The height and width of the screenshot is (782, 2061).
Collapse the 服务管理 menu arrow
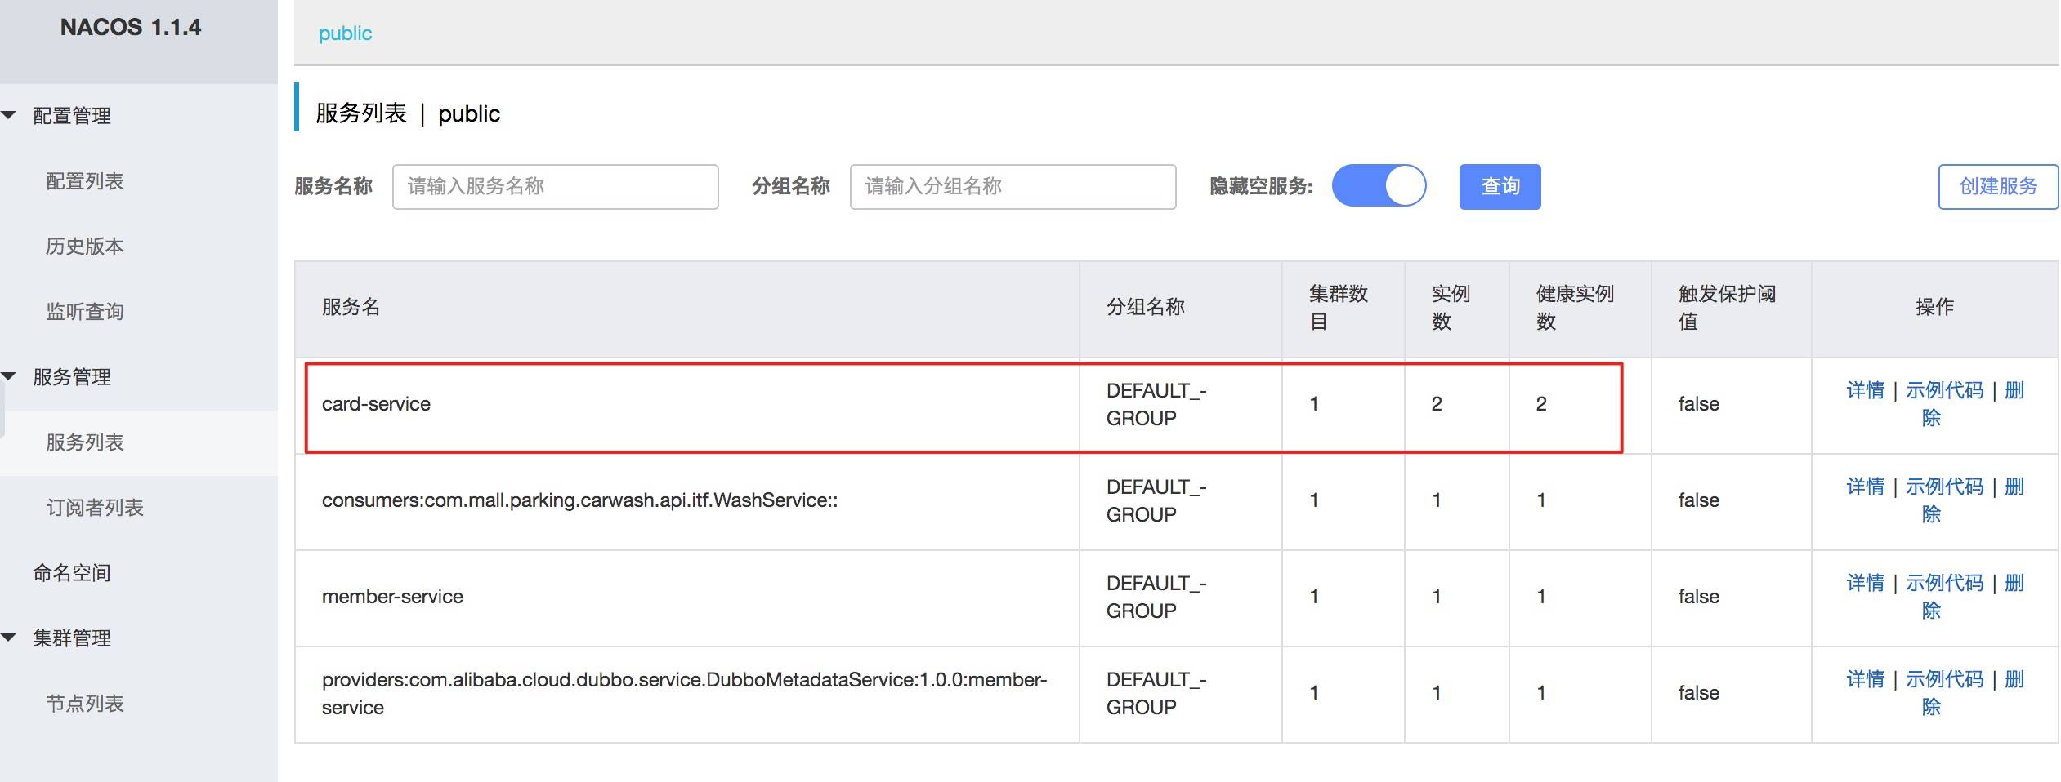[10, 376]
